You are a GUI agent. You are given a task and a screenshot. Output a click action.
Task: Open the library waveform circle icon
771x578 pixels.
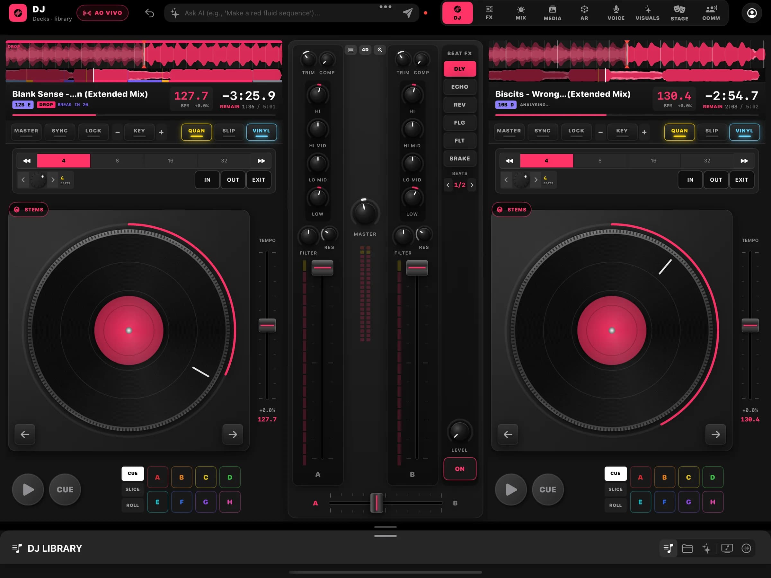(746, 548)
